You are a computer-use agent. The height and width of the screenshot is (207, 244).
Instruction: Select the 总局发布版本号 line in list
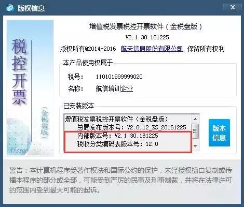point(131,127)
